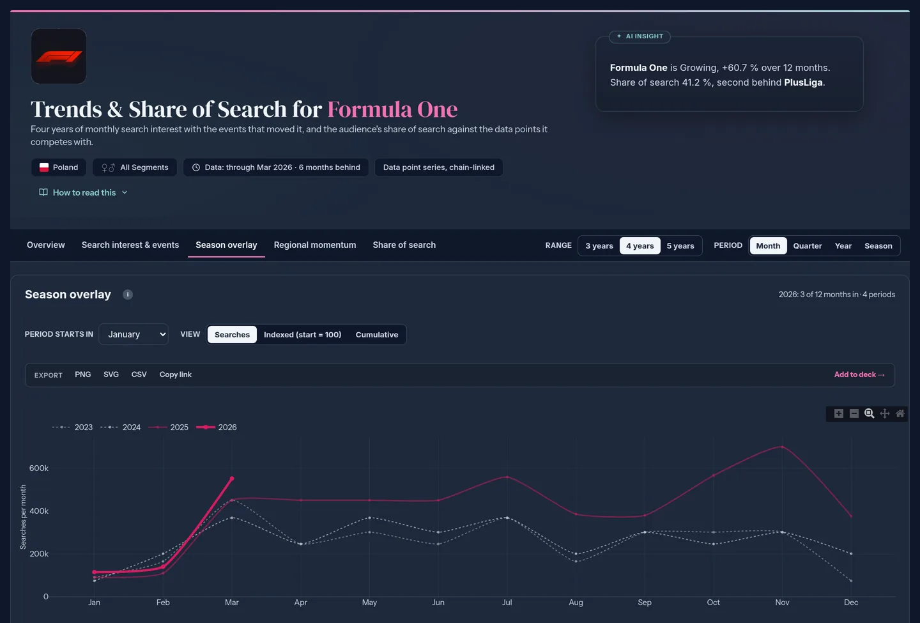Viewport: 920px width, 623px height.
Task: Click the Add to deck link
Action: coord(859,374)
